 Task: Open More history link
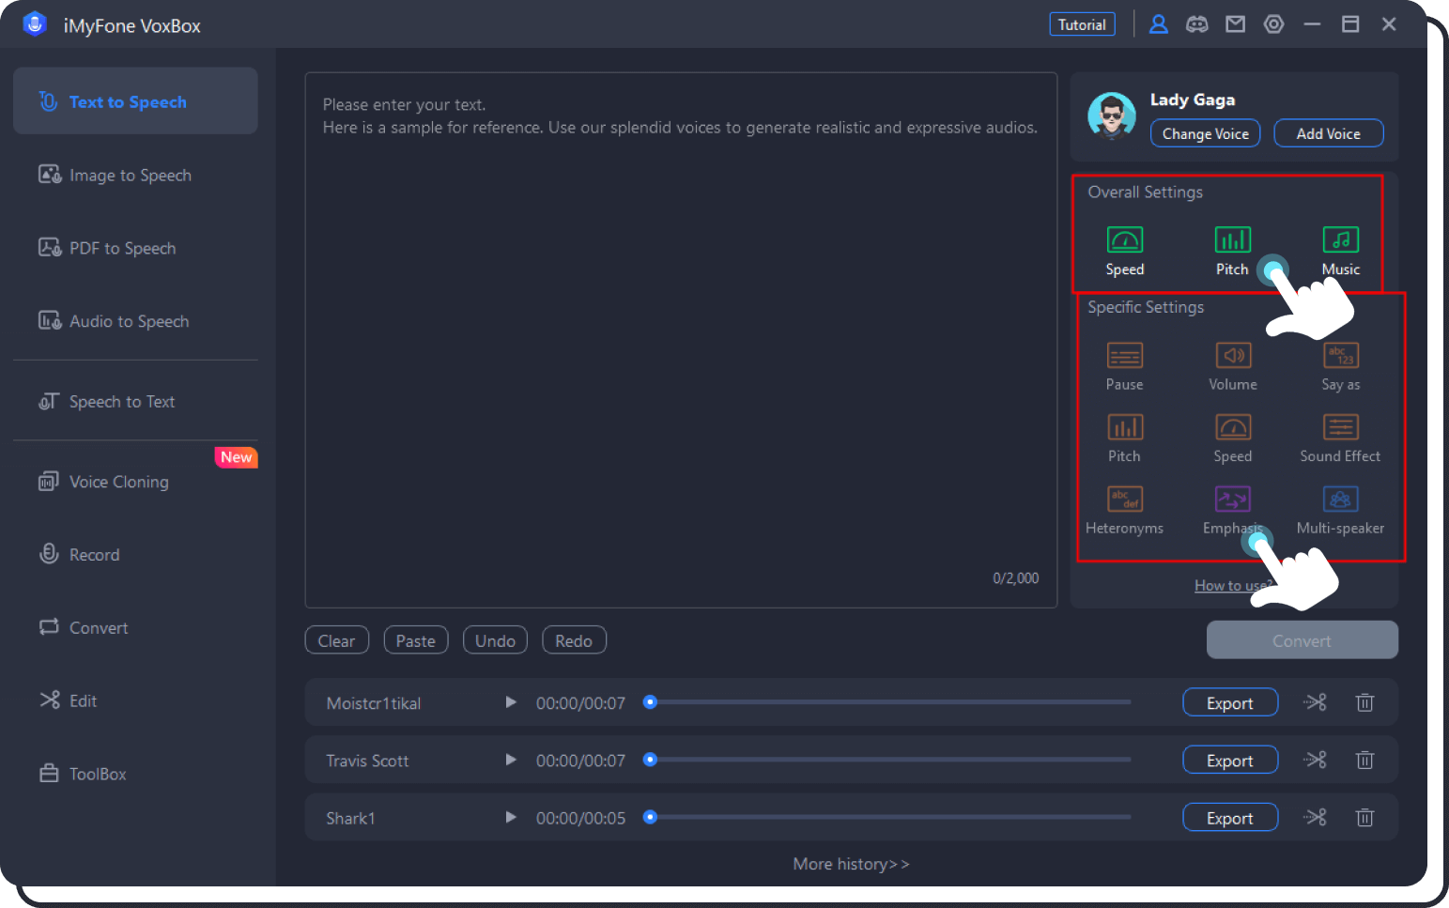tap(851, 864)
